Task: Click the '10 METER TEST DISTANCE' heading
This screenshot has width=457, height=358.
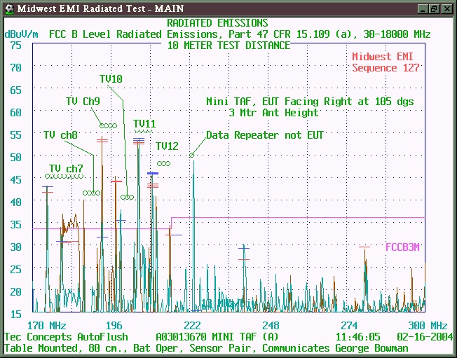Action: pyautogui.click(x=228, y=46)
